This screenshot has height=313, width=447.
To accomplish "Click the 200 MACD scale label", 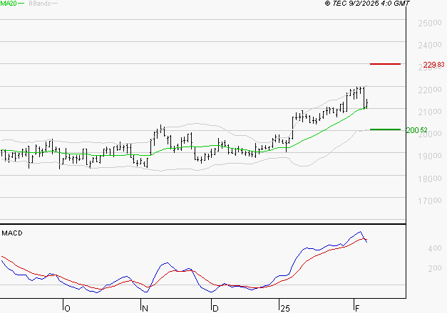I will (x=435, y=268).
